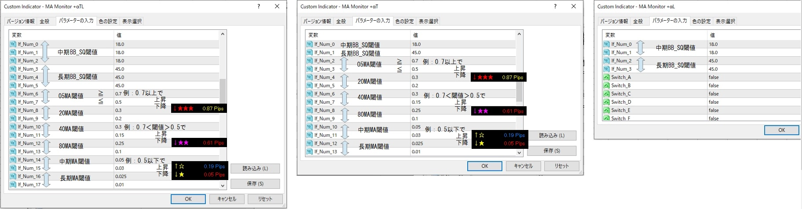Open 色の設定 tab in αT window
802x209 pixels.
(x=404, y=21)
